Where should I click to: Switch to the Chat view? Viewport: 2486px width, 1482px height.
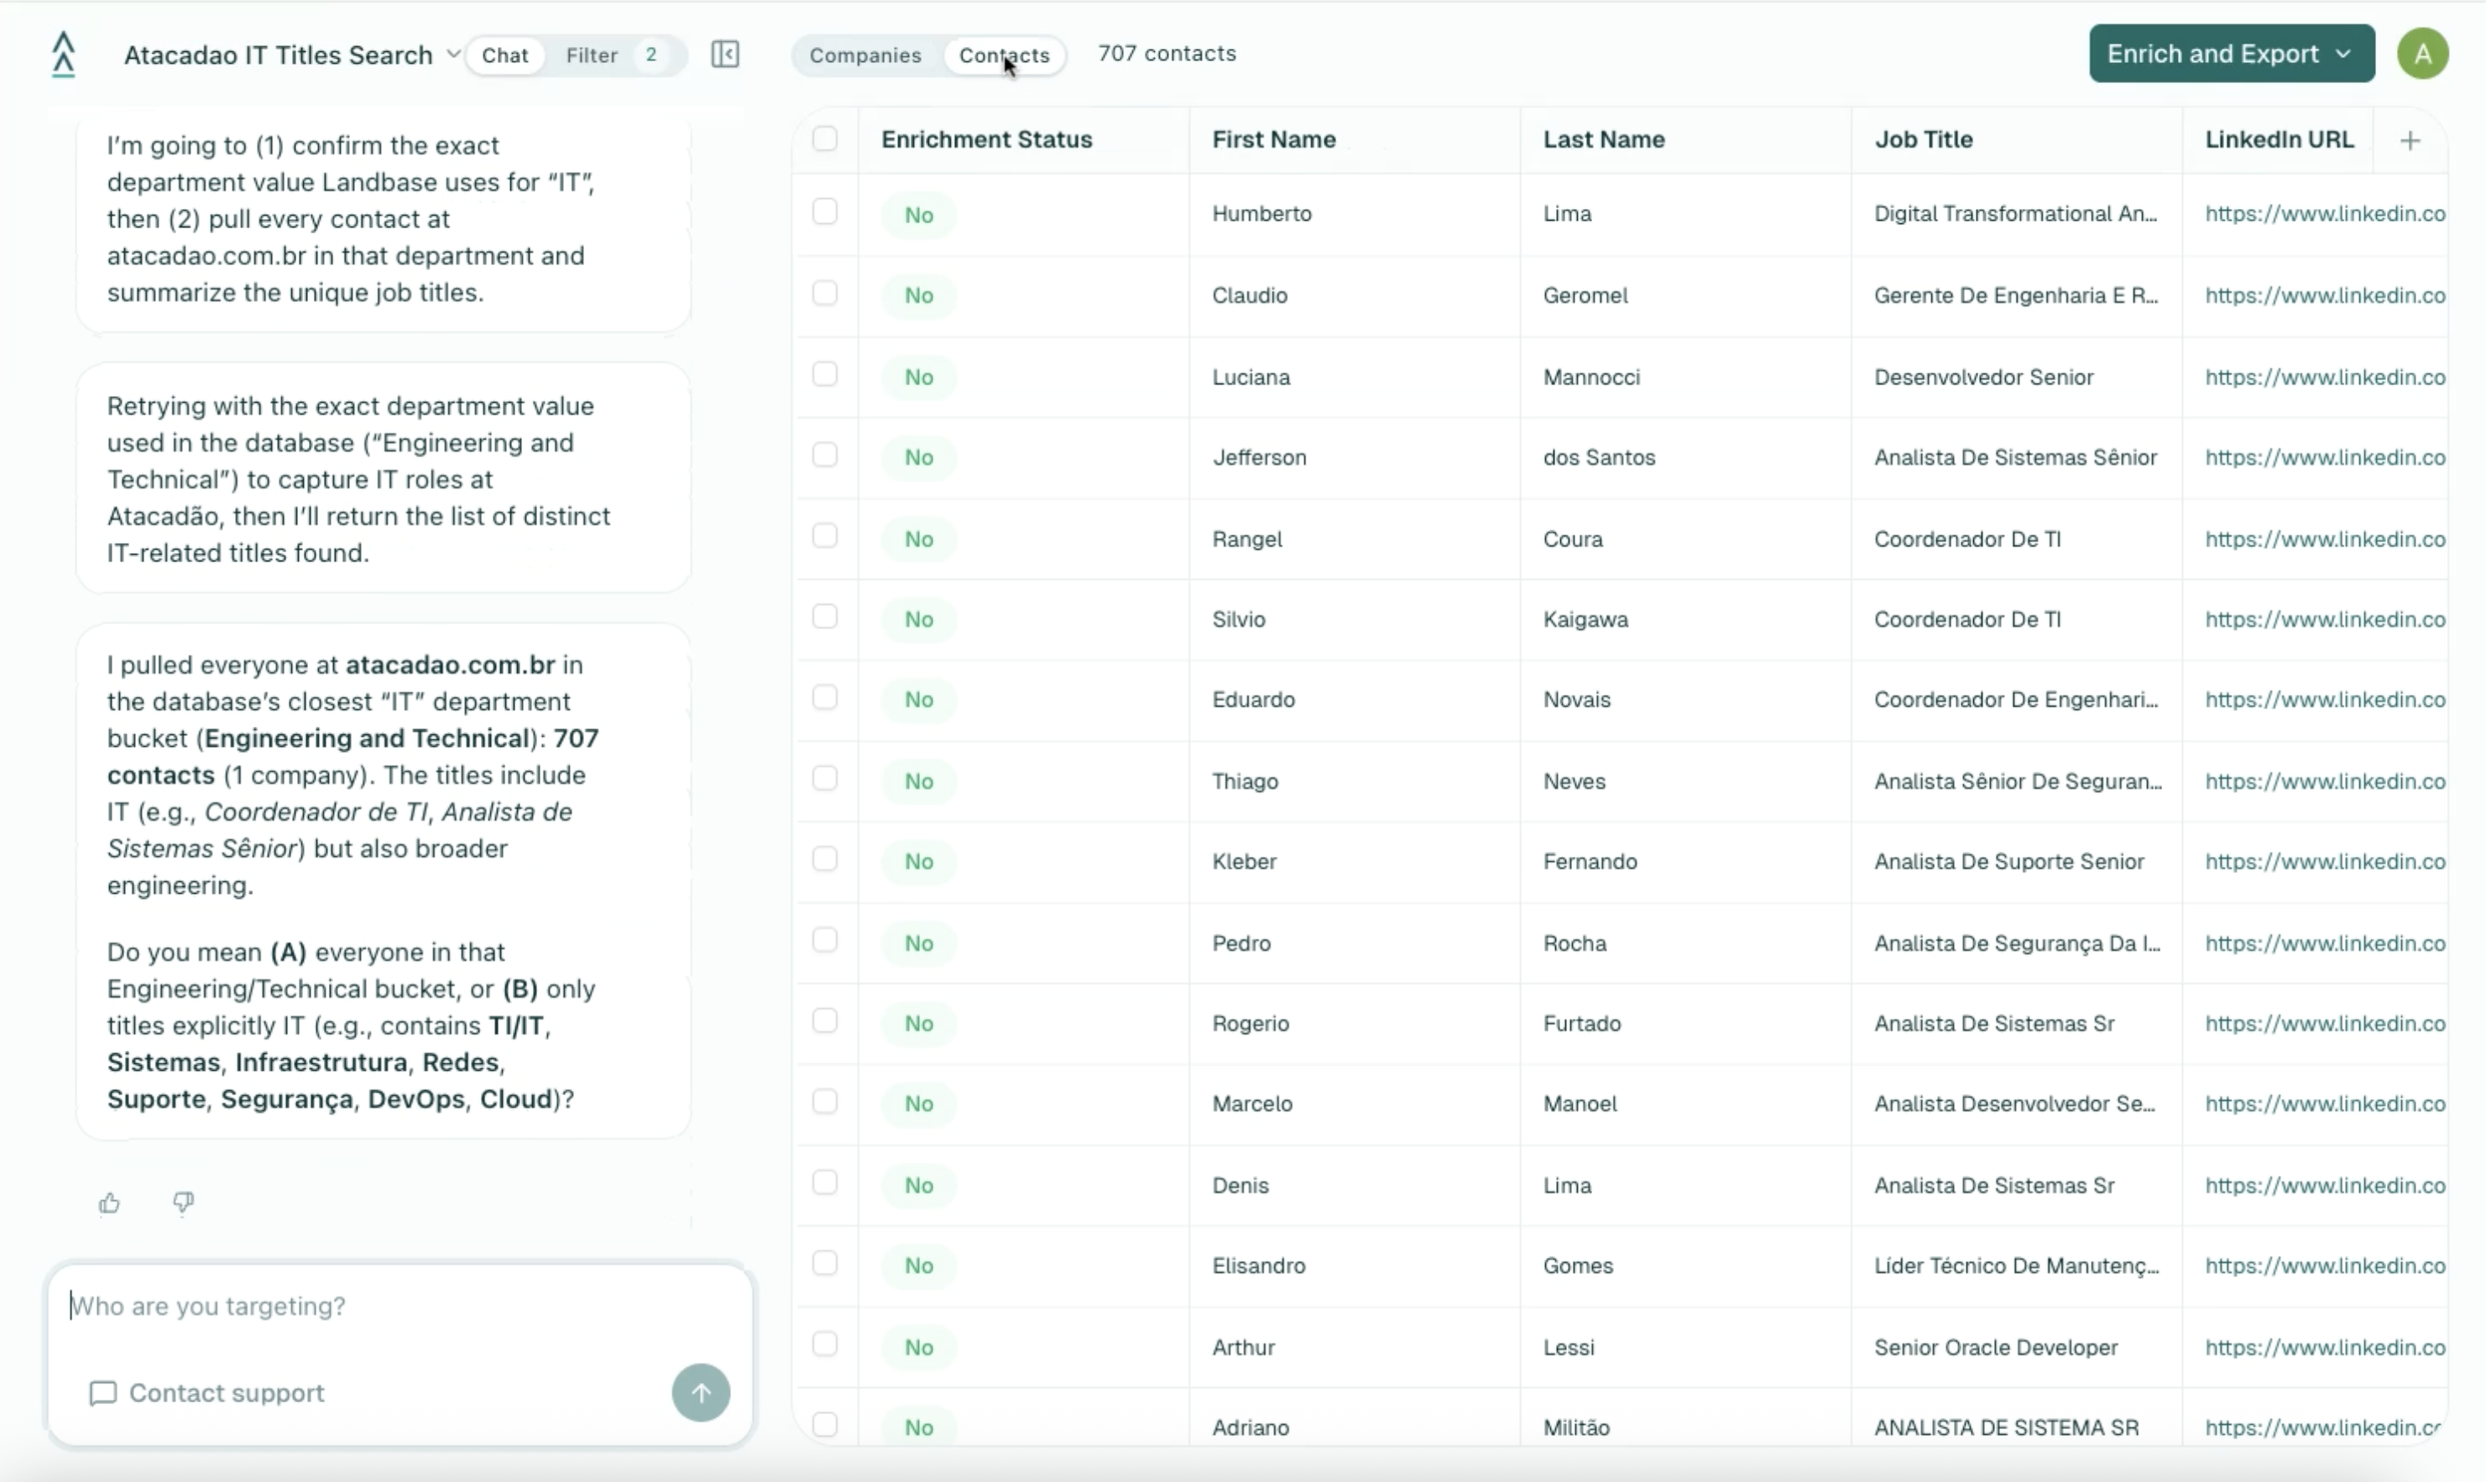(x=505, y=55)
